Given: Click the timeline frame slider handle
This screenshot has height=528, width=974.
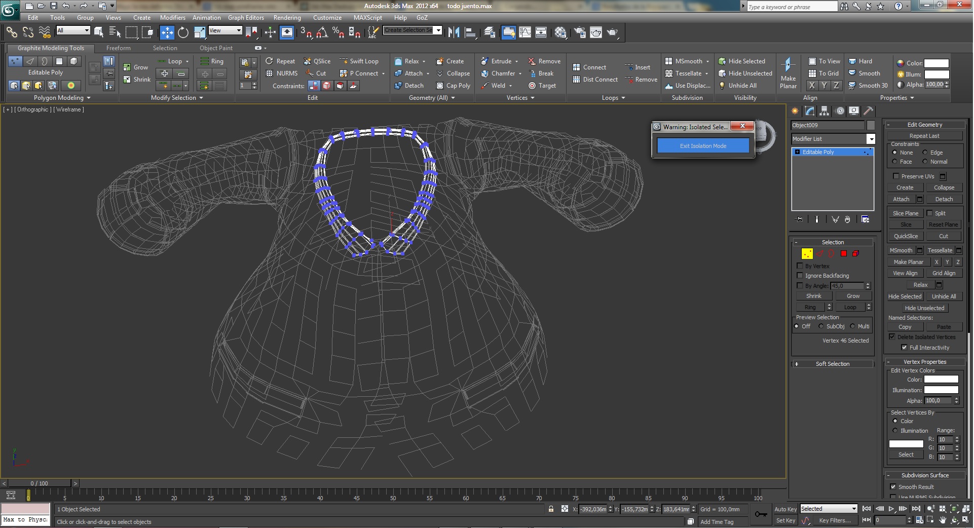Looking at the screenshot, I should tap(39, 483).
